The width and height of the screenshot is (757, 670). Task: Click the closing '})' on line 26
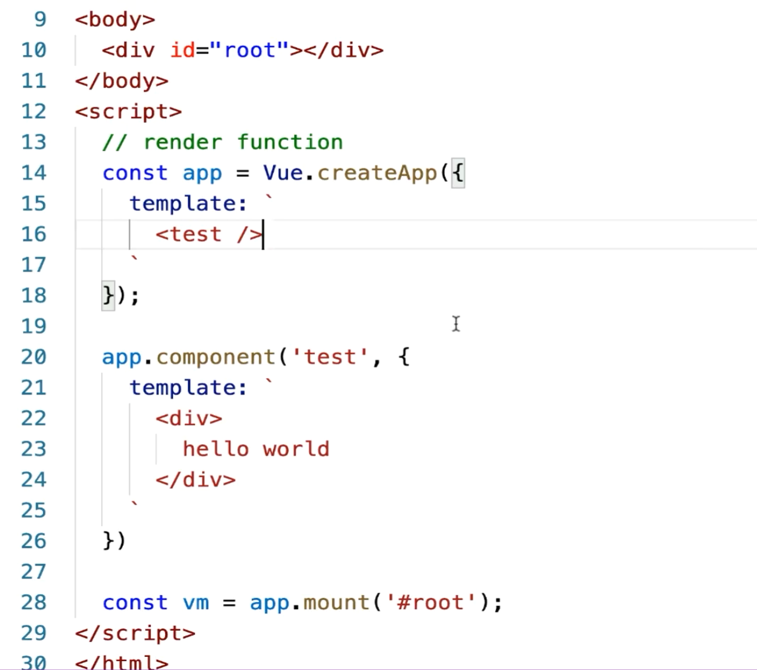(x=114, y=541)
